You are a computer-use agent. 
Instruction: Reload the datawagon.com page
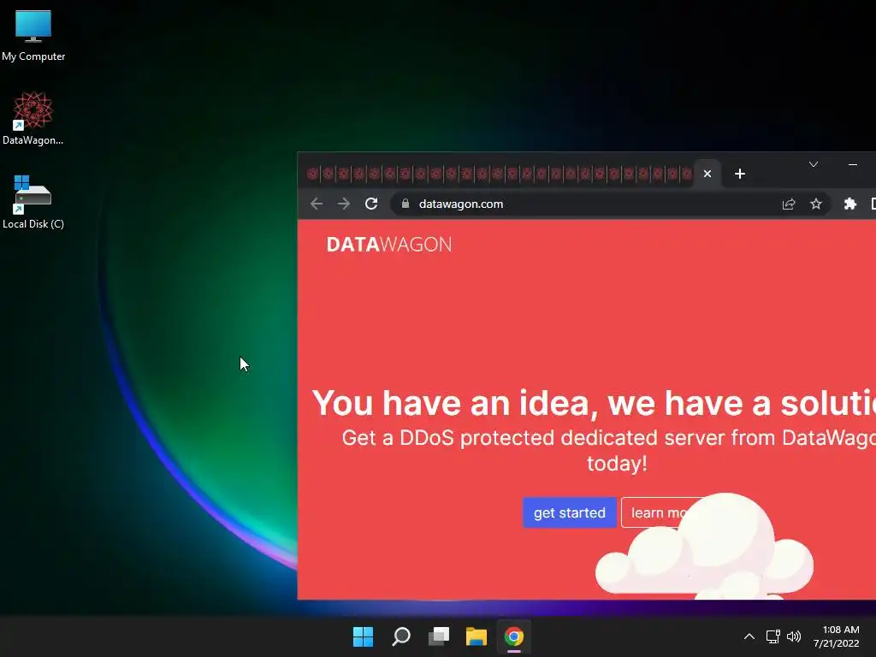point(371,204)
